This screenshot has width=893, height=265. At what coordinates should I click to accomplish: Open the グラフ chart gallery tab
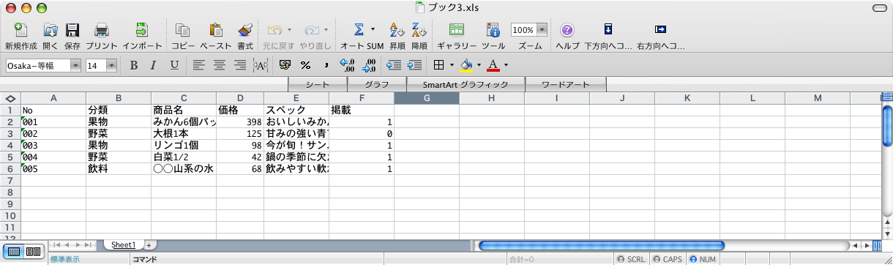tap(376, 84)
